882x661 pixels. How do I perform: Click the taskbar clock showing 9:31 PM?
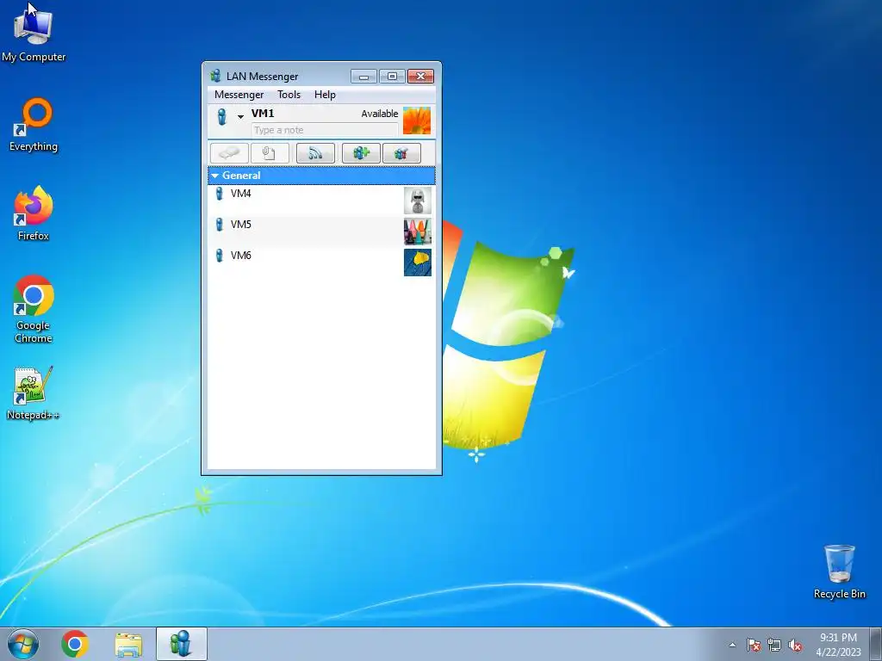pos(838,645)
